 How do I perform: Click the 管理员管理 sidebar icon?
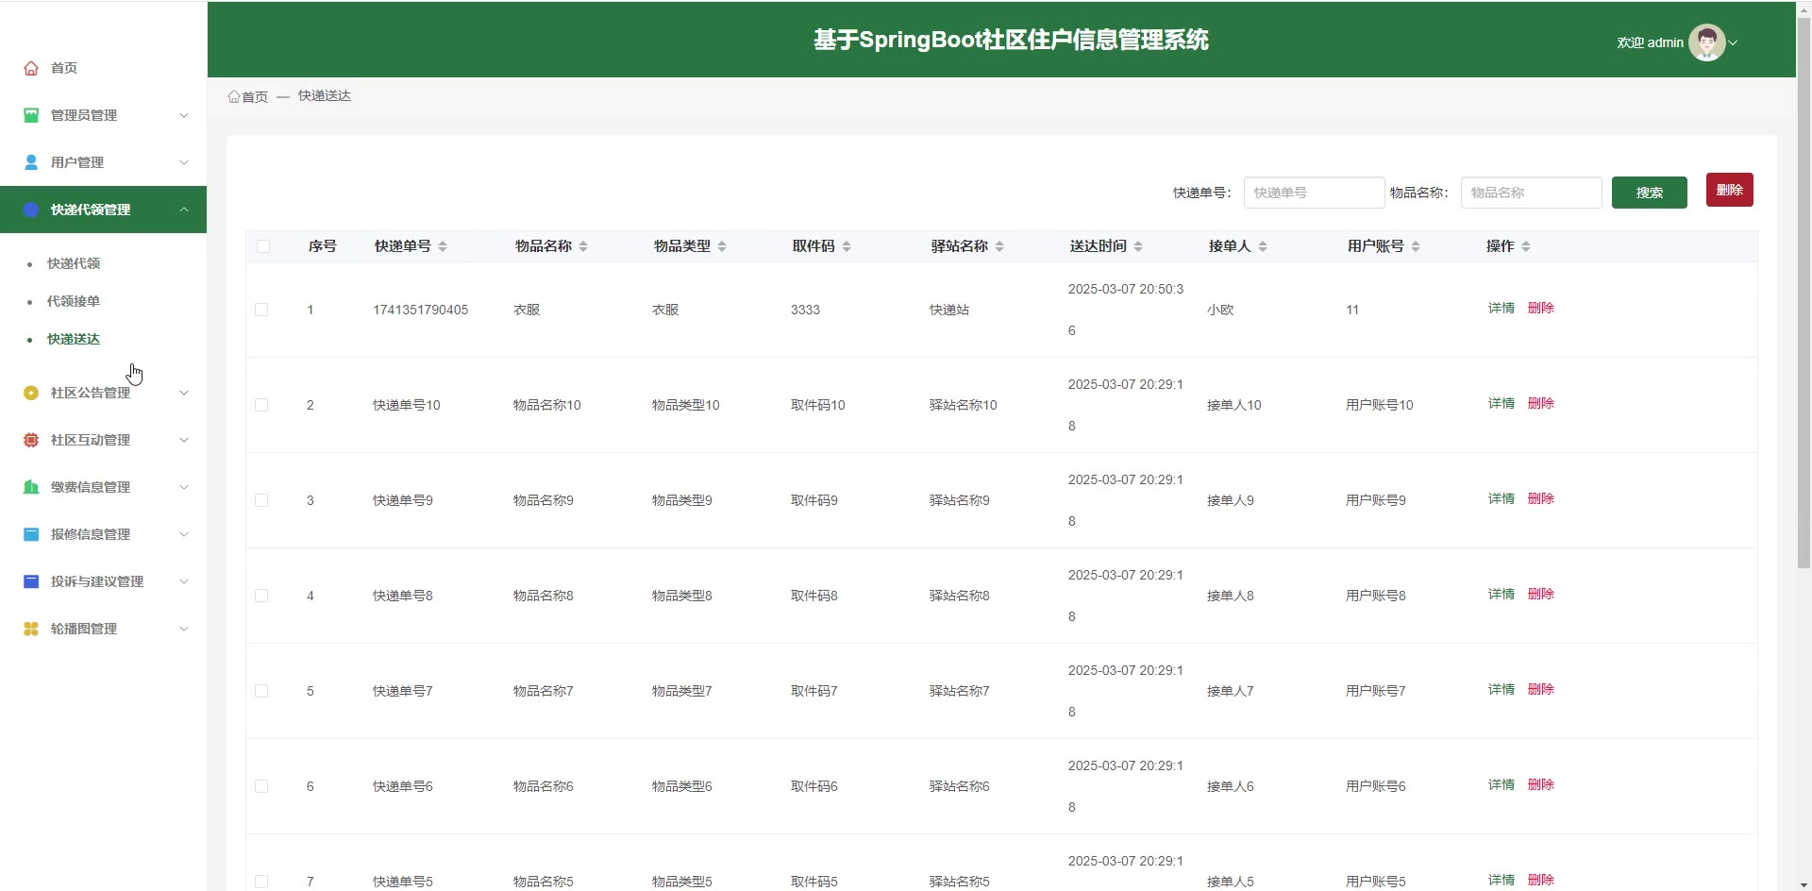[31, 115]
